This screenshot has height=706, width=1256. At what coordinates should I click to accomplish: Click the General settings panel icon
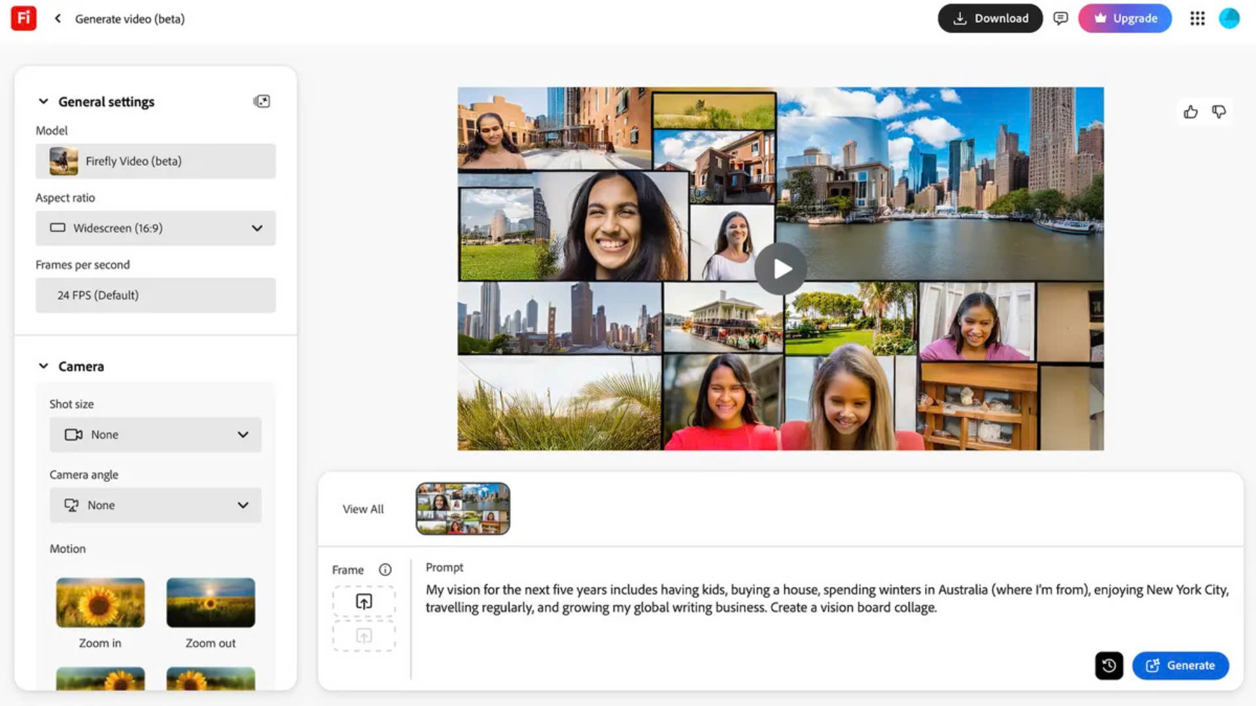(262, 101)
